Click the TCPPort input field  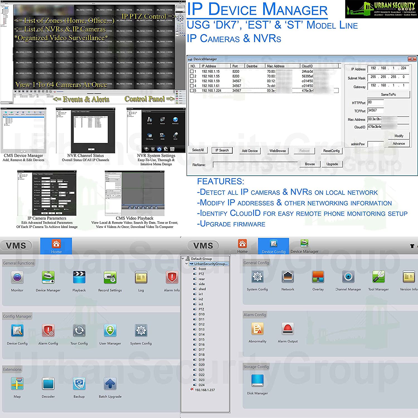pyautogui.click(x=375, y=111)
